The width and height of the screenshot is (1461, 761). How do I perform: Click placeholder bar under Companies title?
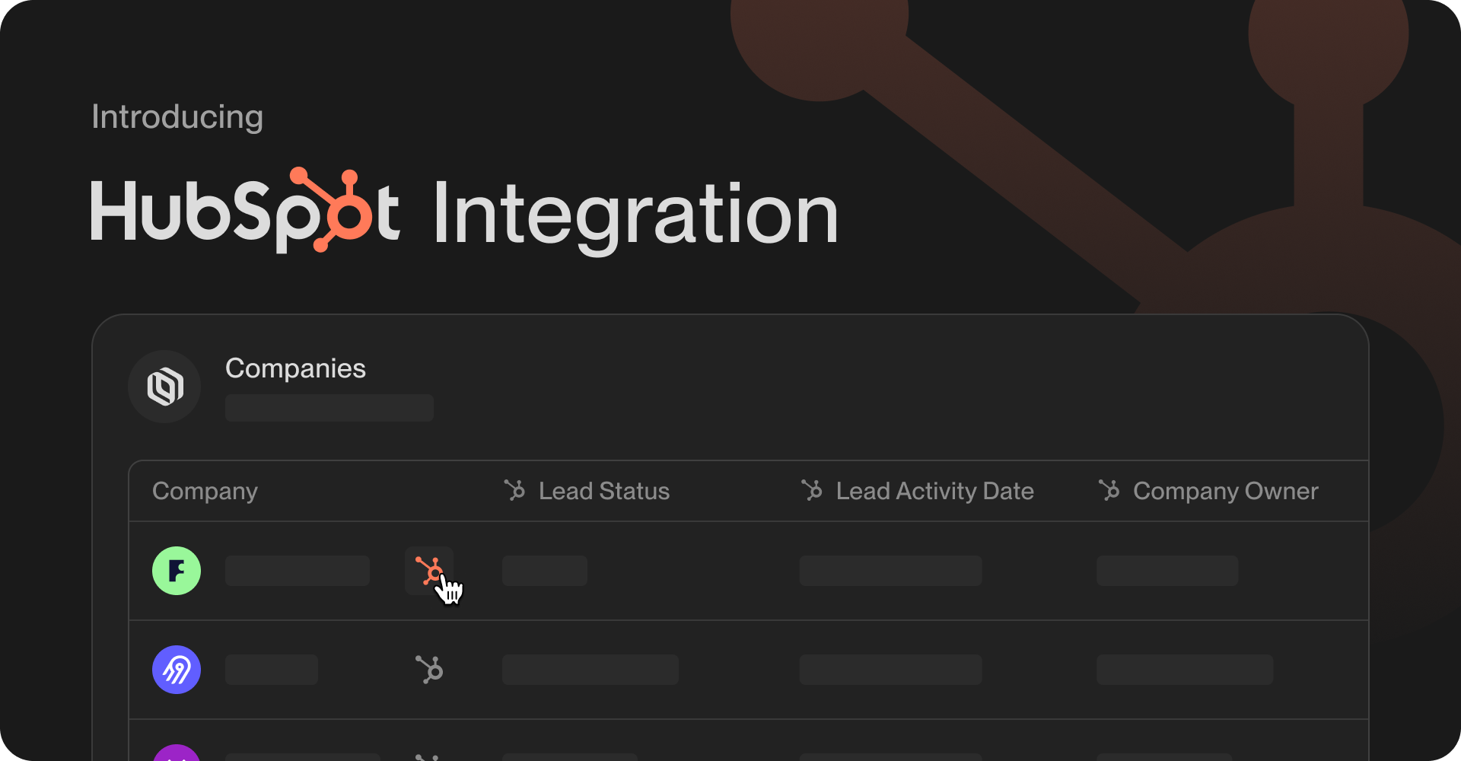329,408
